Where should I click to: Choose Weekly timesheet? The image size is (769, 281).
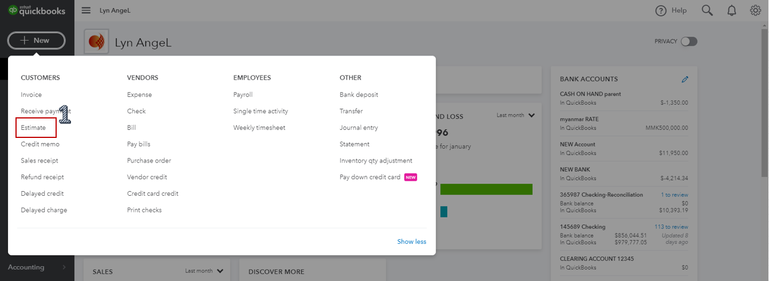coord(259,128)
